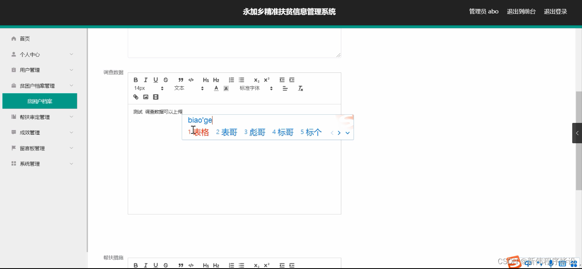Apply subscript formatting

click(x=256, y=80)
